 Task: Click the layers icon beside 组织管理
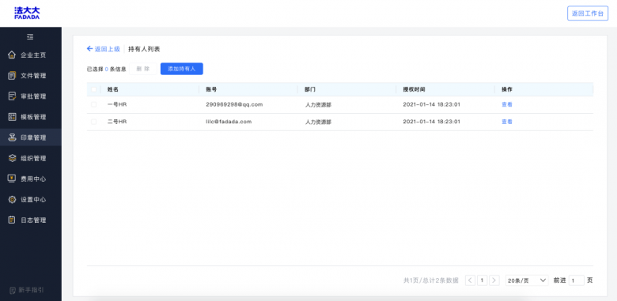click(x=12, y=158)
